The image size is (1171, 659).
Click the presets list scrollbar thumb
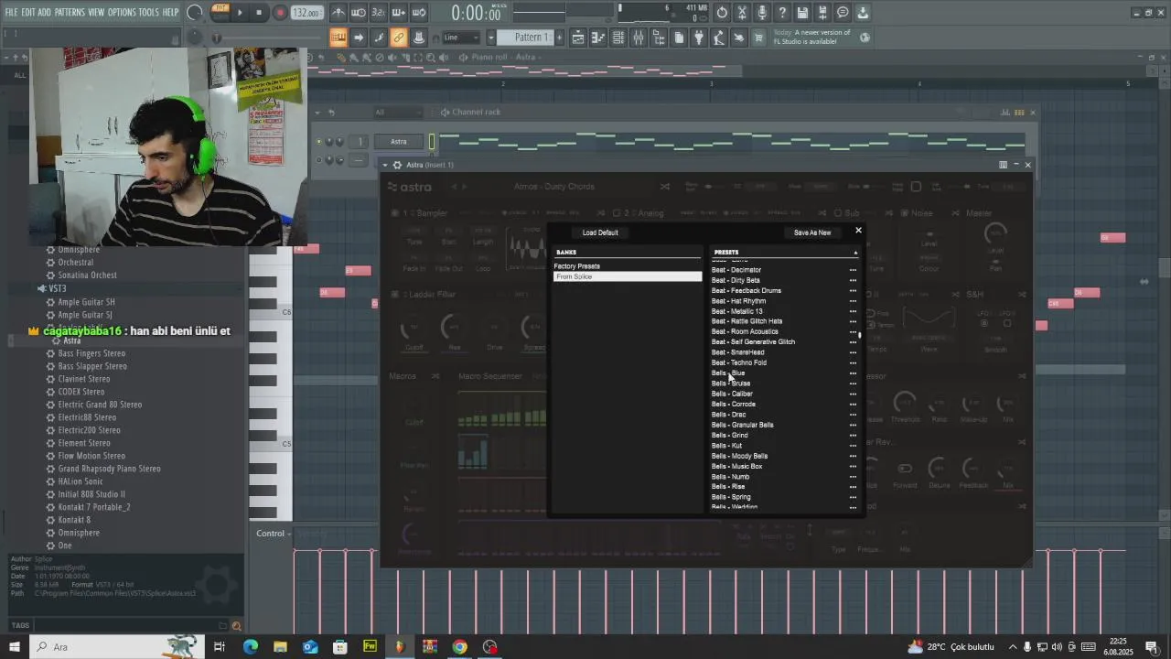[x=860, y=336]
